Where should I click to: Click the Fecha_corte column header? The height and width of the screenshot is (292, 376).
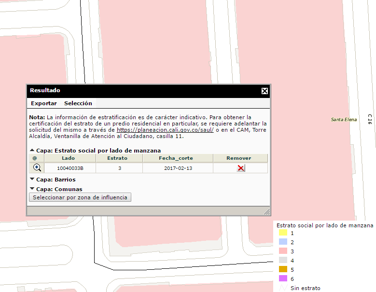[x=176, y=158]
